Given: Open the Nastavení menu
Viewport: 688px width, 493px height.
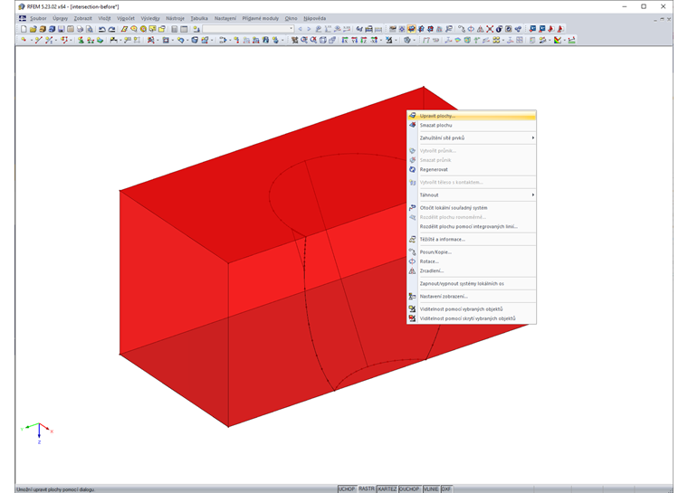Looking at the screenshot, I should 225,18.
